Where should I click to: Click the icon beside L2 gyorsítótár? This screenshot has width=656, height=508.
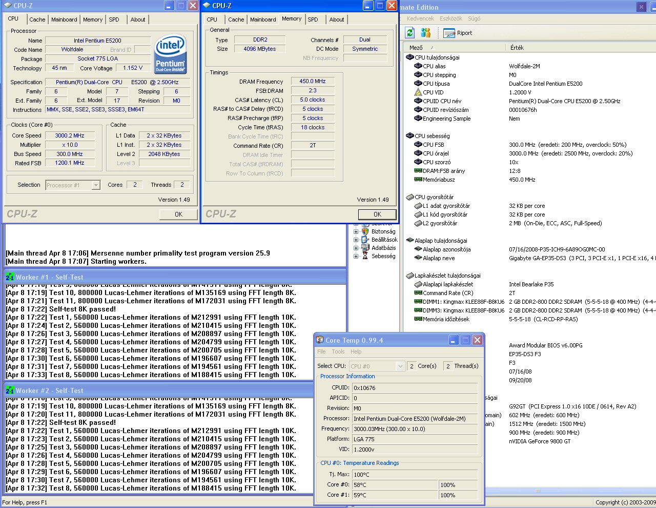click(418, 223)
